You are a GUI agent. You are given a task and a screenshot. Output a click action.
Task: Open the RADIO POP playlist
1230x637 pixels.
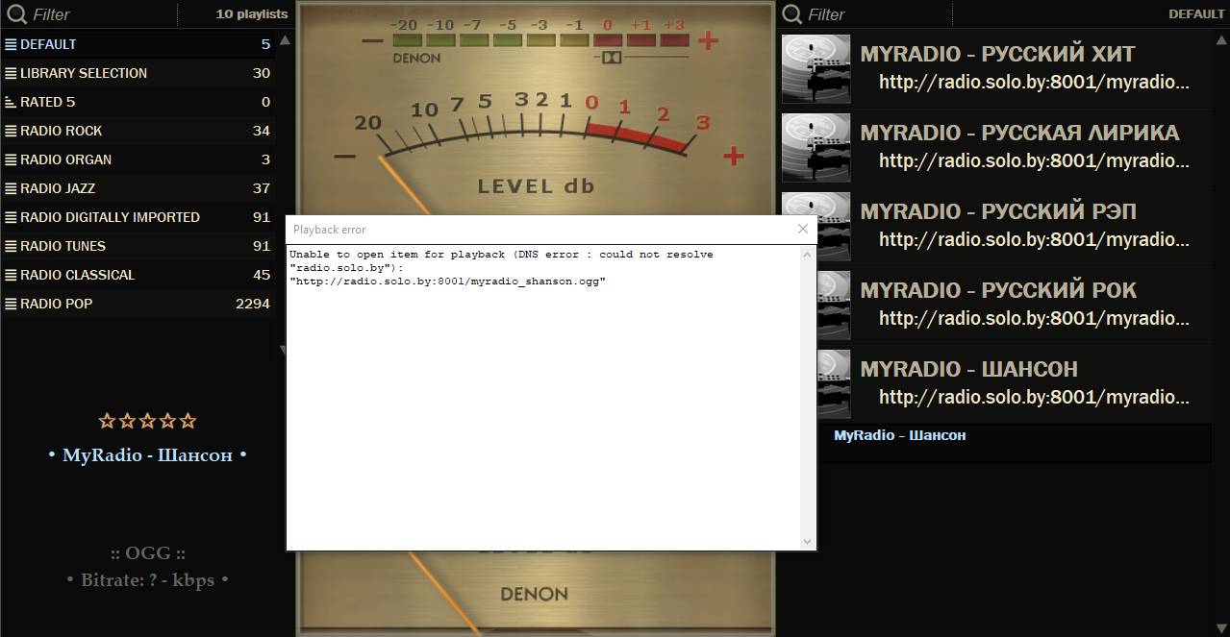pos(138,304)
